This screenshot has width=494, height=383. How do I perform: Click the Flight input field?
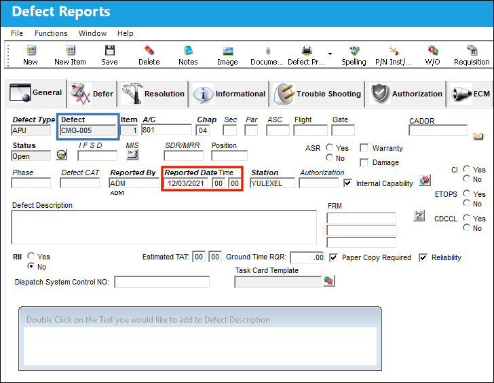(310, 130)
